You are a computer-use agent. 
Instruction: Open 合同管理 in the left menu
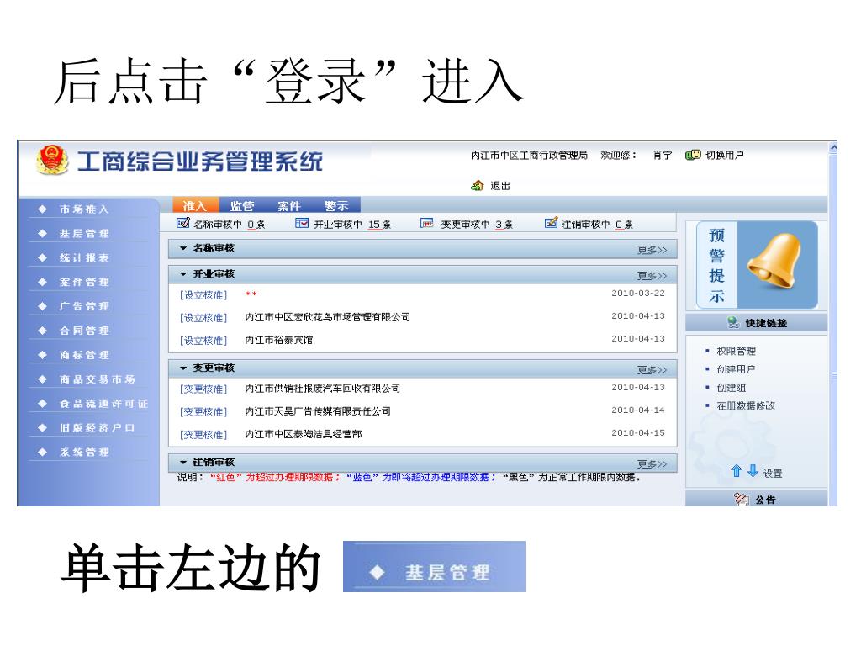[85, 331]
